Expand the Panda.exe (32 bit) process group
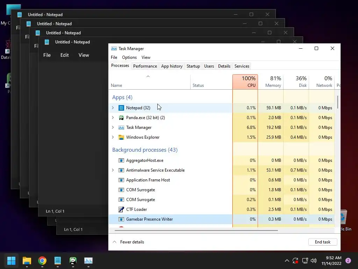The width and height of the screenshot is (358, 269). 113,118
